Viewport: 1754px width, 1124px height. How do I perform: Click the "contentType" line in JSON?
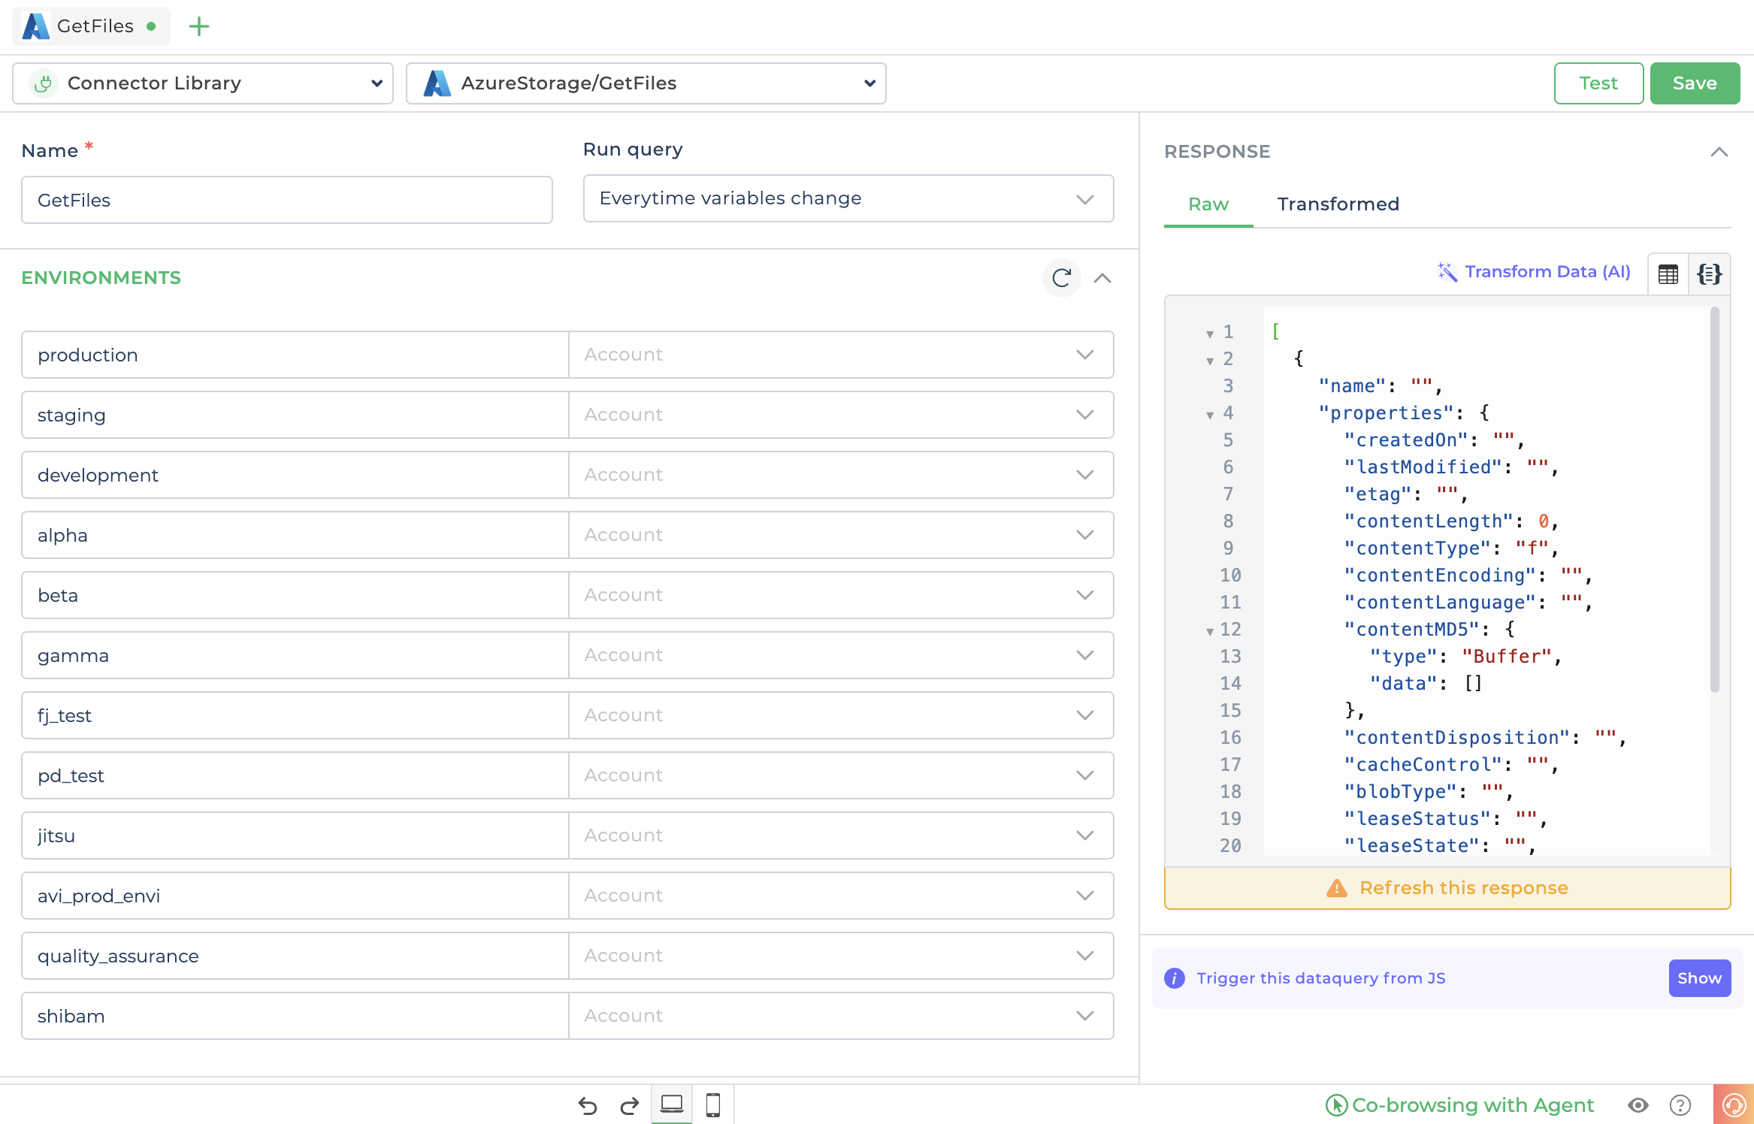pos(1450,548)
